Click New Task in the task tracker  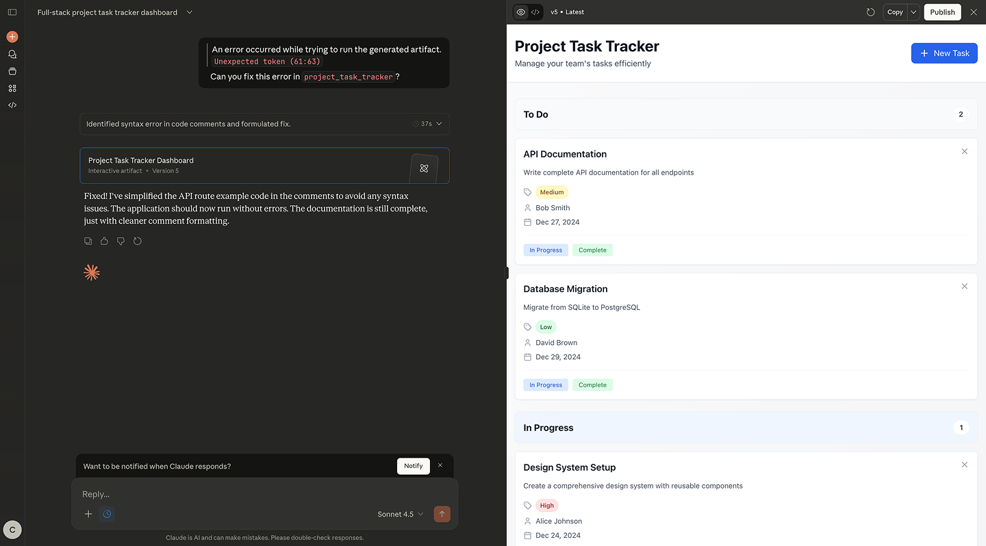[x=944, y=53]
